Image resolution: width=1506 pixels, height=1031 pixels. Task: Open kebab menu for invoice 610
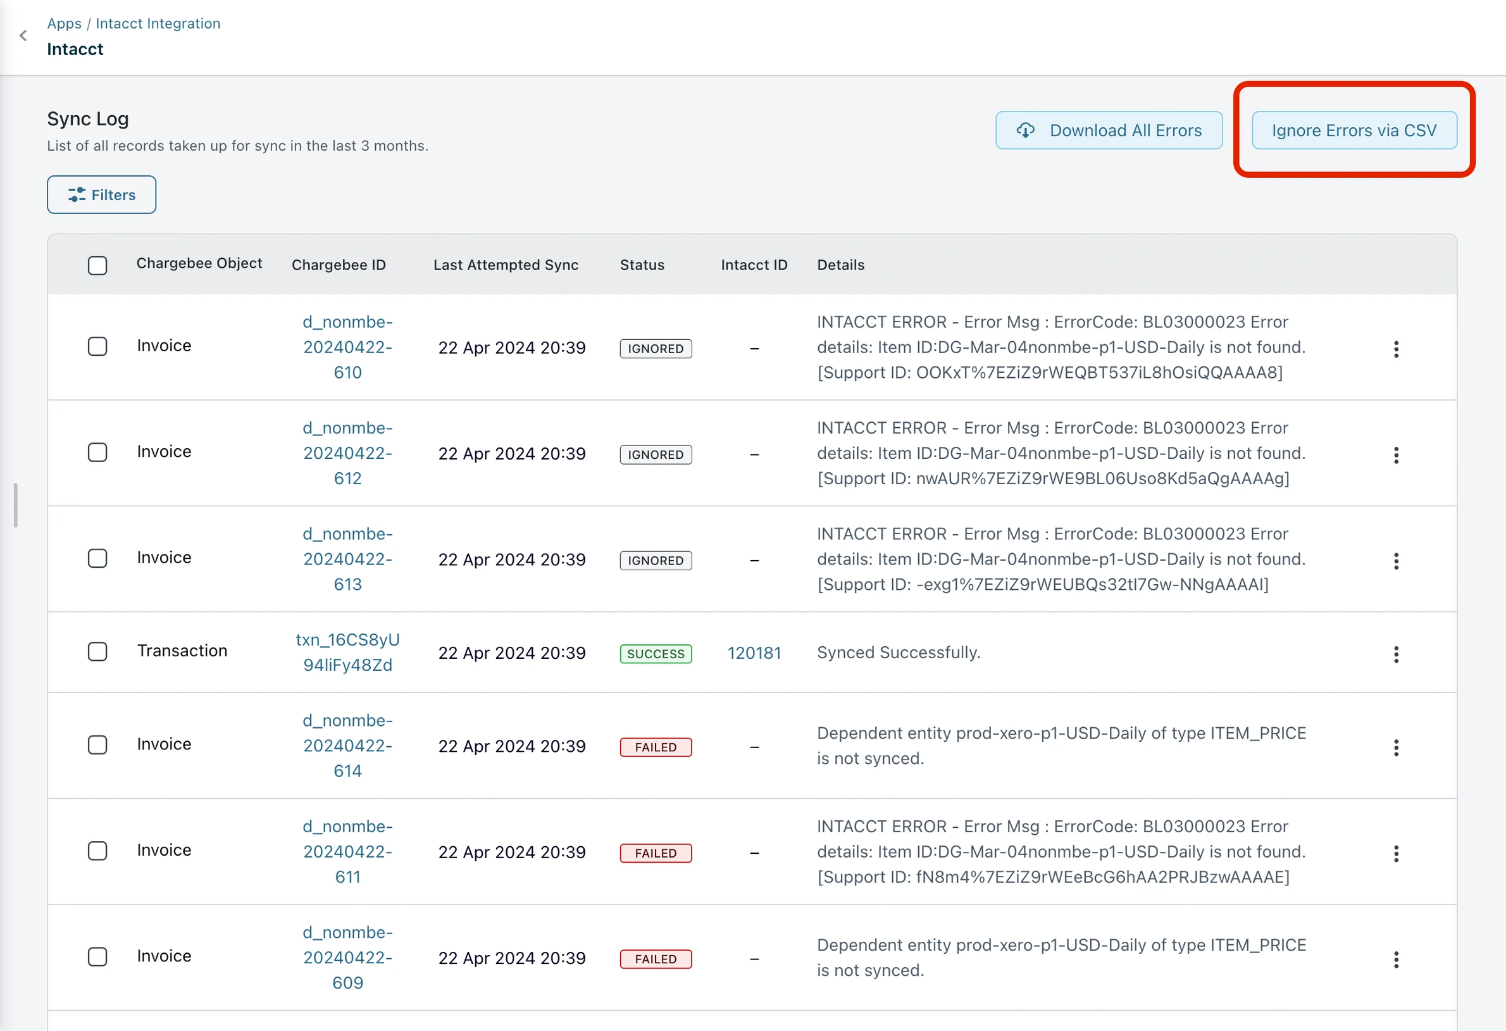(x=1396, y=349)
